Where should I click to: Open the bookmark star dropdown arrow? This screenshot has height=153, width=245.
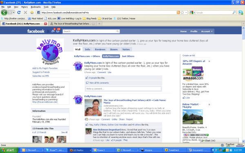186,13
